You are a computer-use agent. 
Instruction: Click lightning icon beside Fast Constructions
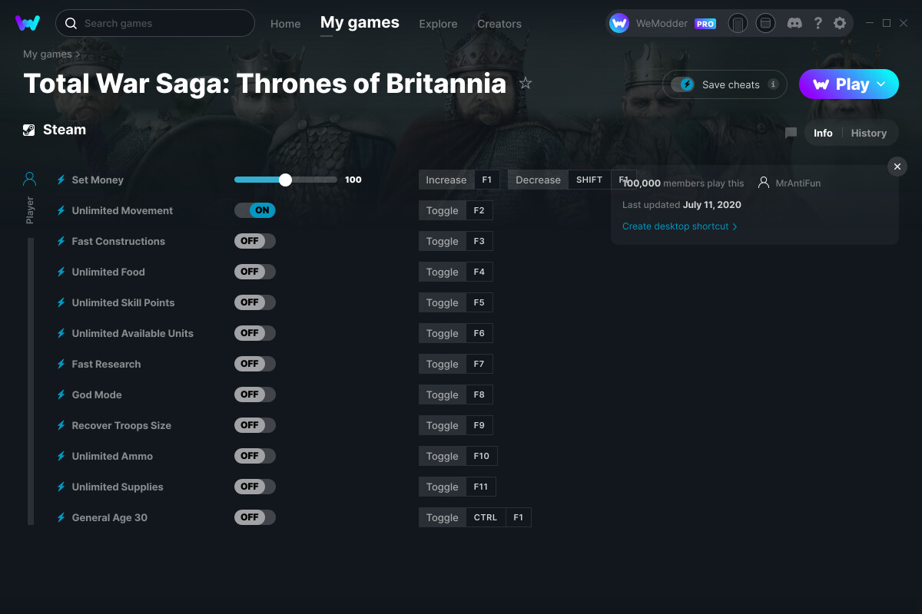(x=61, y=241)
